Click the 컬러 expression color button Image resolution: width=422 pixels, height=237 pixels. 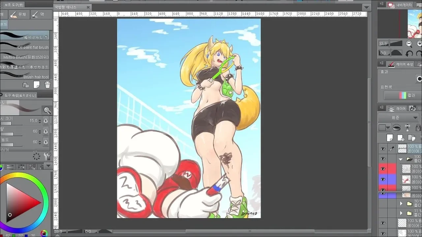point(404,95)
